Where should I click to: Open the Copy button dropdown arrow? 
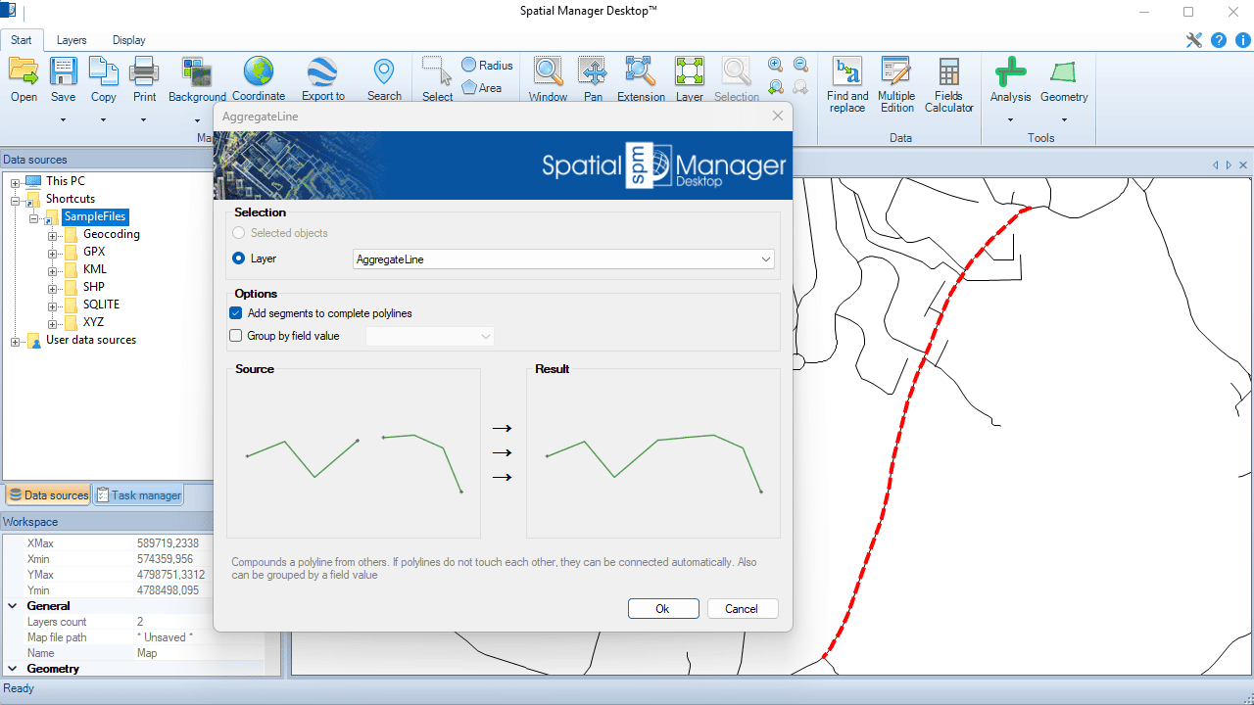(103, 120)
